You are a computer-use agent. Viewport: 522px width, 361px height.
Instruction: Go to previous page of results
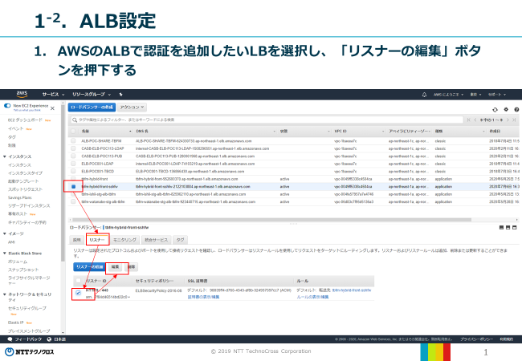pos(475,120)
